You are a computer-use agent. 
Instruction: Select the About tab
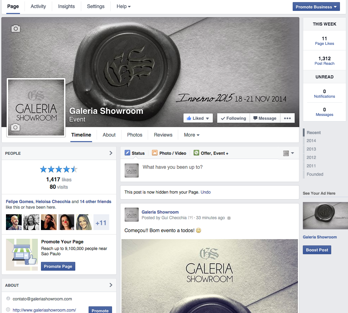[x=109, y=135]
